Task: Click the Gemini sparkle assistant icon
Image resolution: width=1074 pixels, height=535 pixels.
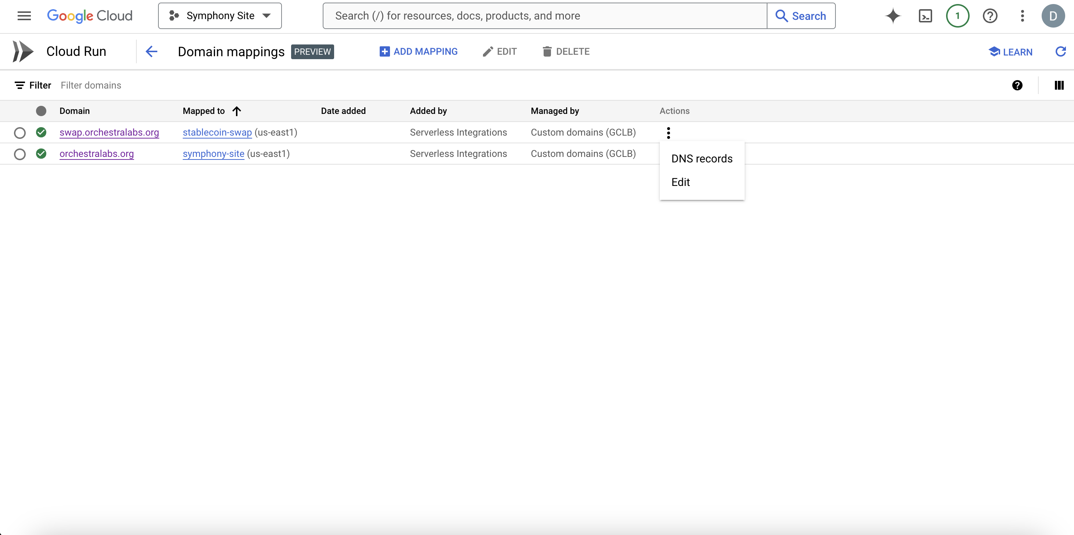Action: [893, 16]
